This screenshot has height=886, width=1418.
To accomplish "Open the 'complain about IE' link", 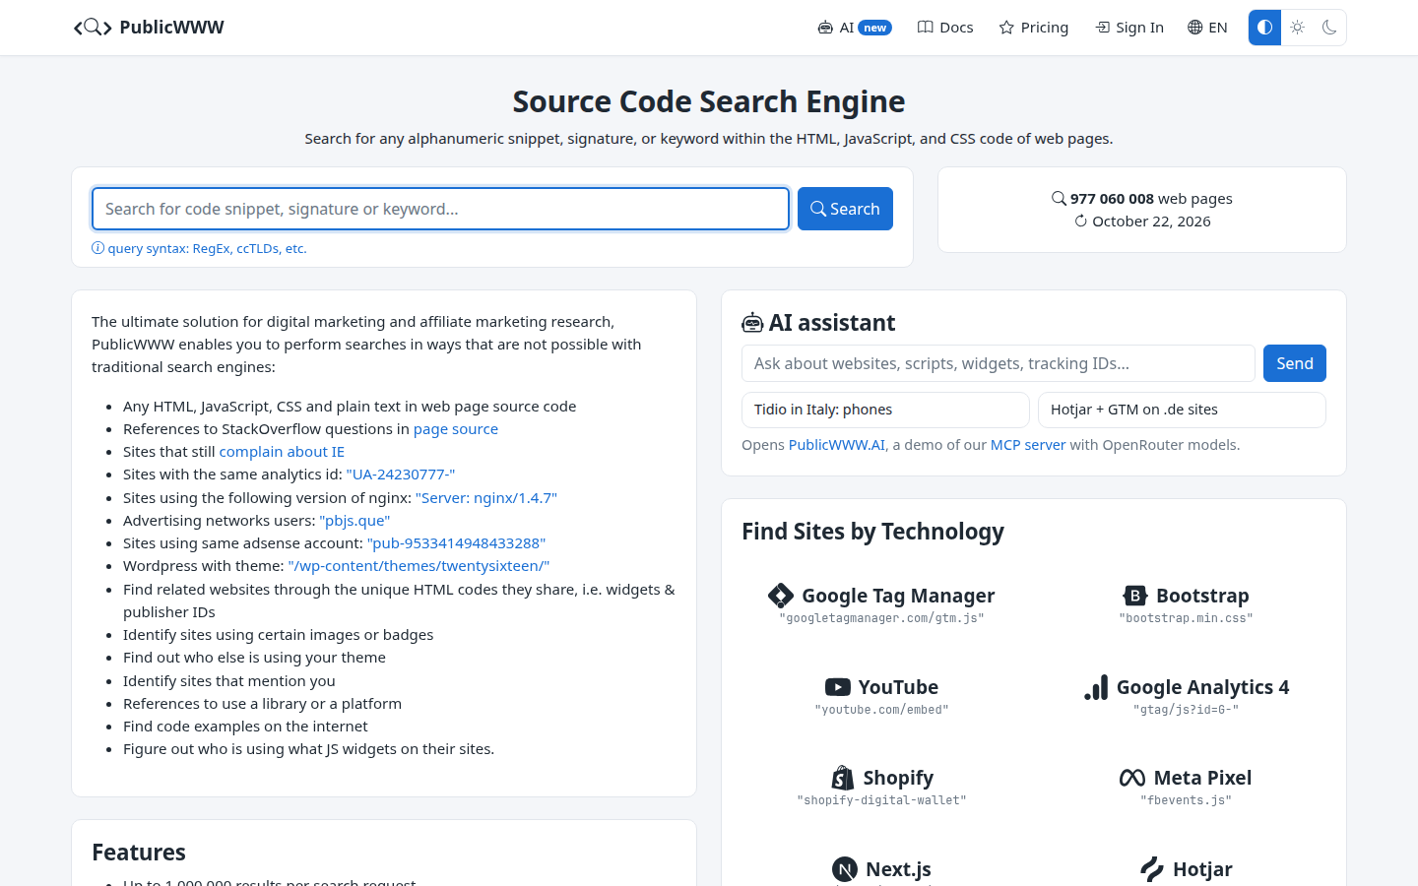I will click(282, 452).
